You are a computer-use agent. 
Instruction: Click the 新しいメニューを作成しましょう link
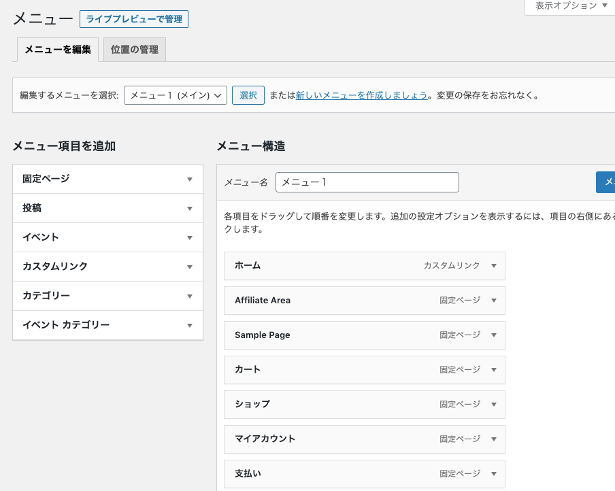pyautogui.click(x=361, y=96)
